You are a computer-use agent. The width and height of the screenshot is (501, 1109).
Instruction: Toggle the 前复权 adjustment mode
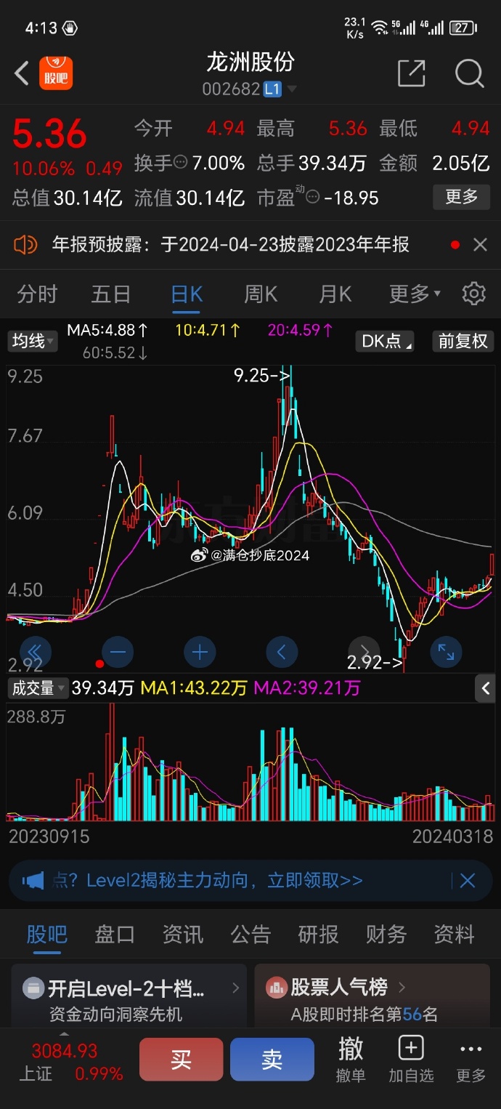pyautogui.click(x=463, y=341)
